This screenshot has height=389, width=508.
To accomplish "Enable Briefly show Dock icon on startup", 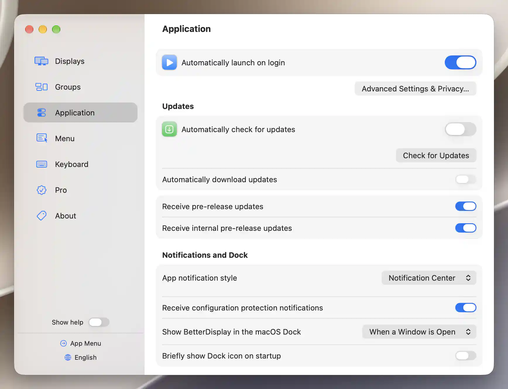I will [x=466, y=356].
